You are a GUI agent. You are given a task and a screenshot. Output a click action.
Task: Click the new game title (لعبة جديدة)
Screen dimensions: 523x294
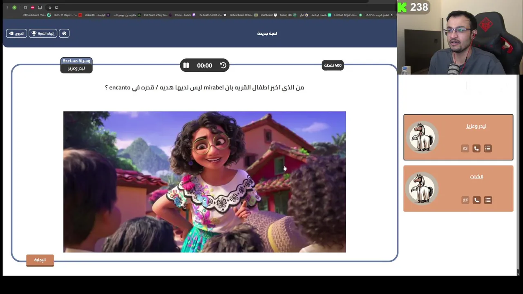click(x=267, y=33)
